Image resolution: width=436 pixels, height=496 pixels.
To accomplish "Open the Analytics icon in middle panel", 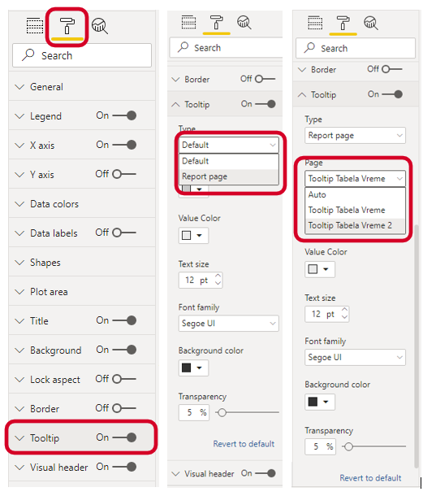I will [x=244, y=22].
